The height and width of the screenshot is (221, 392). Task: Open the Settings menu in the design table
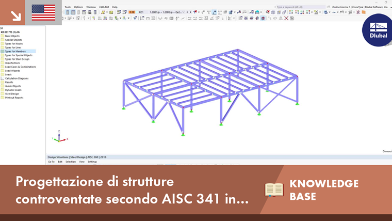(92, 162)
